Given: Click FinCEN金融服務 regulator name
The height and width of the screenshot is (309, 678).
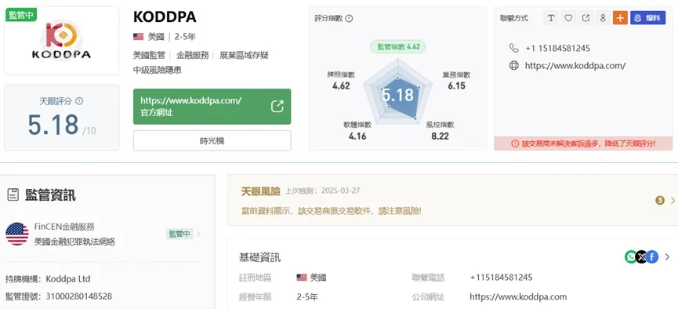Looking at the screenshot, I should pyautogui.click(x=64, y=227).
